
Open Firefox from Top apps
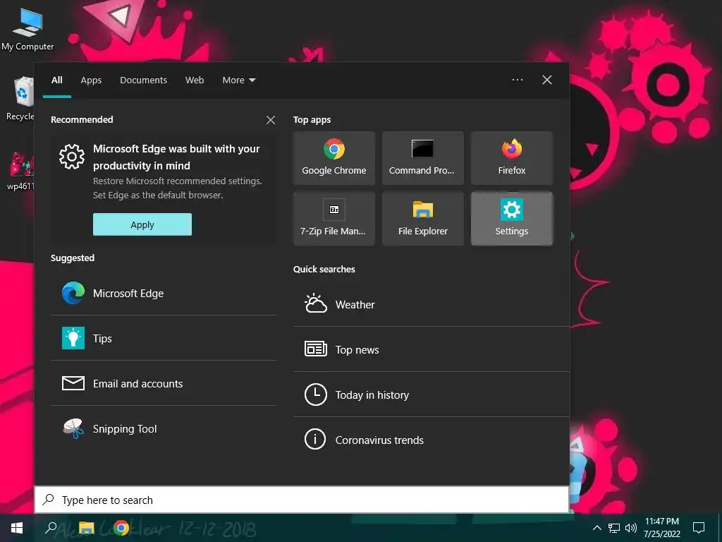(x=512, y=158)
